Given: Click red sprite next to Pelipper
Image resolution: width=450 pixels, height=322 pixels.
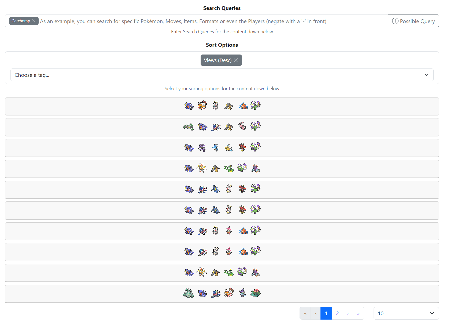Looking at the screenshot, I should pos(242,147).
